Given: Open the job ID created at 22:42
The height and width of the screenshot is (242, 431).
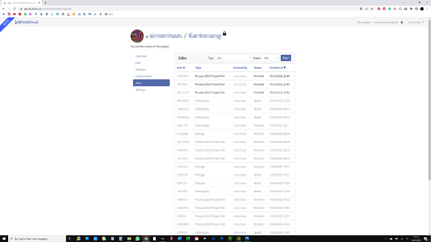Looking at the screenshot, I should [183, 92].
